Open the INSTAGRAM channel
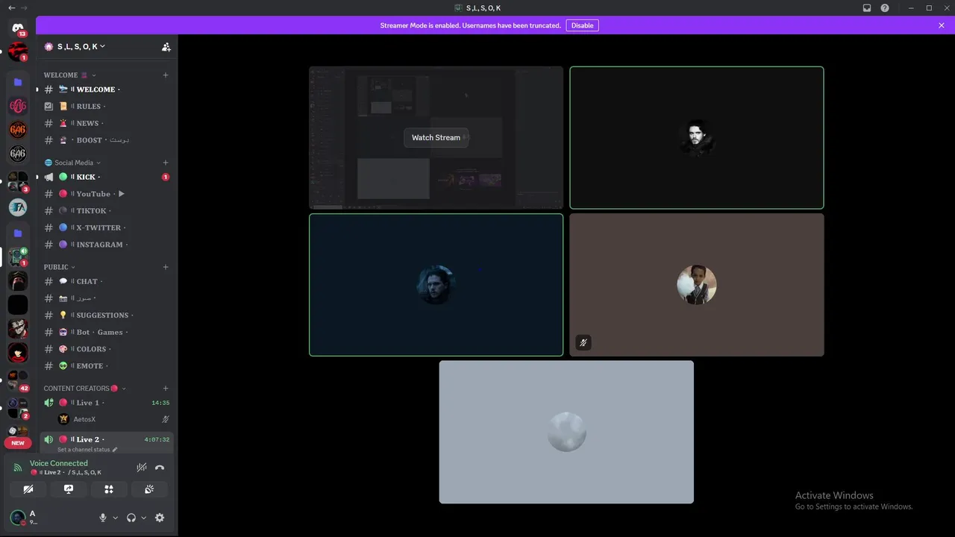This screenshot has height=537, width=955. coord(107,245)
